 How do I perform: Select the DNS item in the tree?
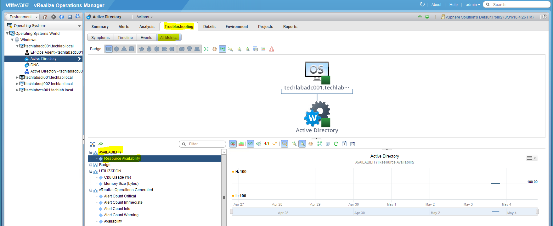tap(35, 65)
